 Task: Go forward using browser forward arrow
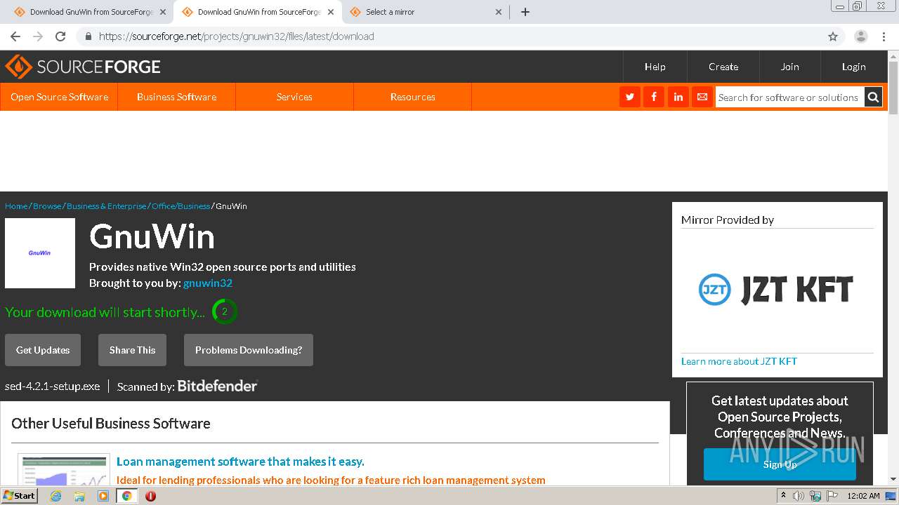point(38,36)
